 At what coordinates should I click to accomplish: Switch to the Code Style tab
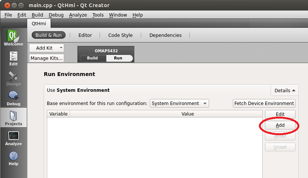pyautogui.click(x=120, y=35)
